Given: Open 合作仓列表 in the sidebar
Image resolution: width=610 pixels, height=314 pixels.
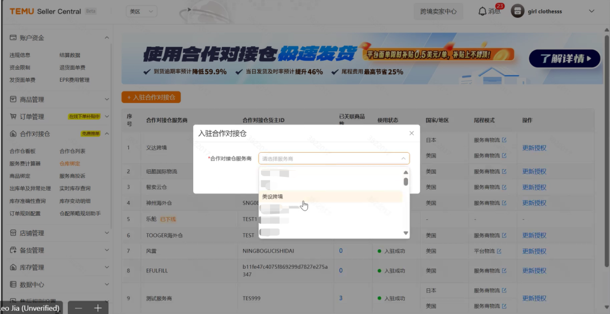Looking at the screenshot, I should click(x=72, y=152).
